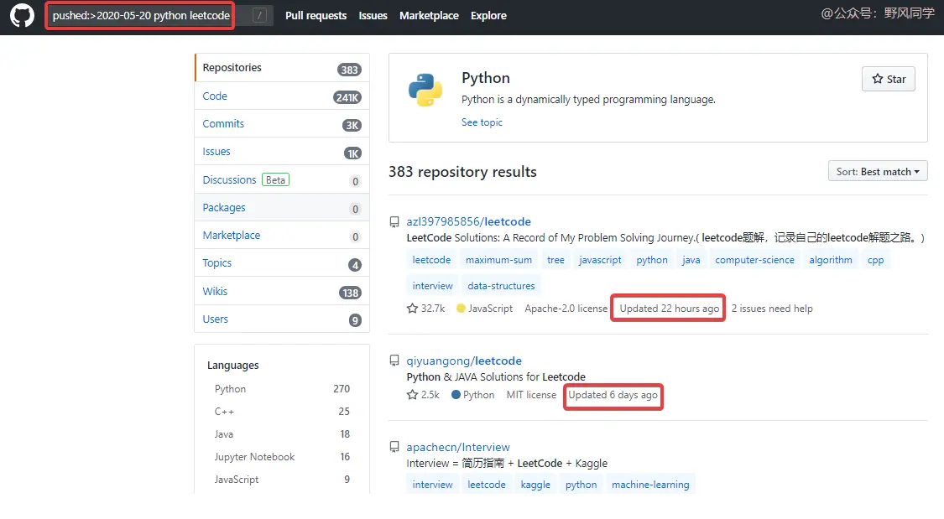This screenshot has height=519, width=944.
Task: Click the Updated 22 hours ago text
Action: tap(669, 309)
